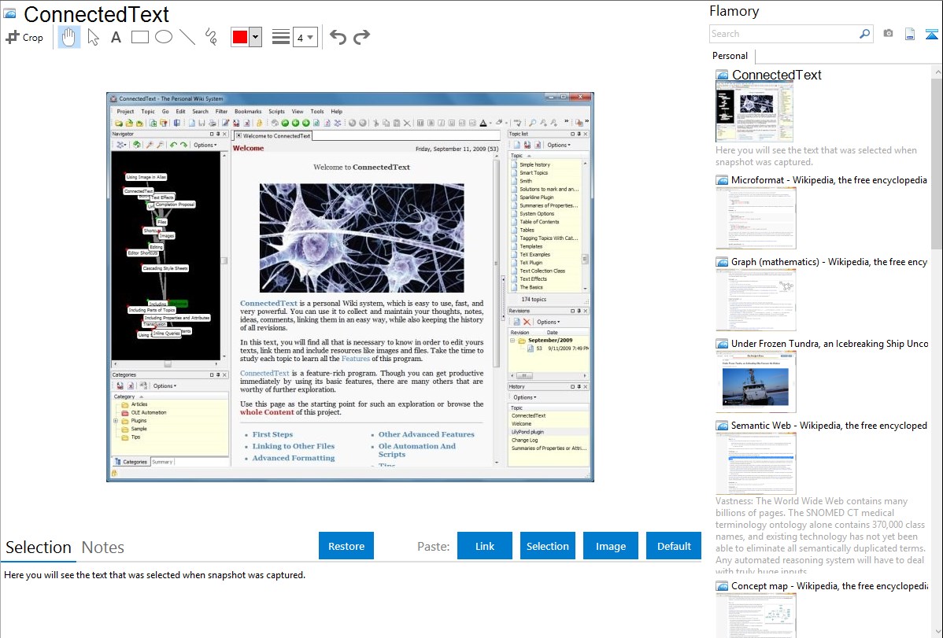The width and height of the screenshot is (943, 638).
Task: Select the rectangle shape tool
Action: 139,37
